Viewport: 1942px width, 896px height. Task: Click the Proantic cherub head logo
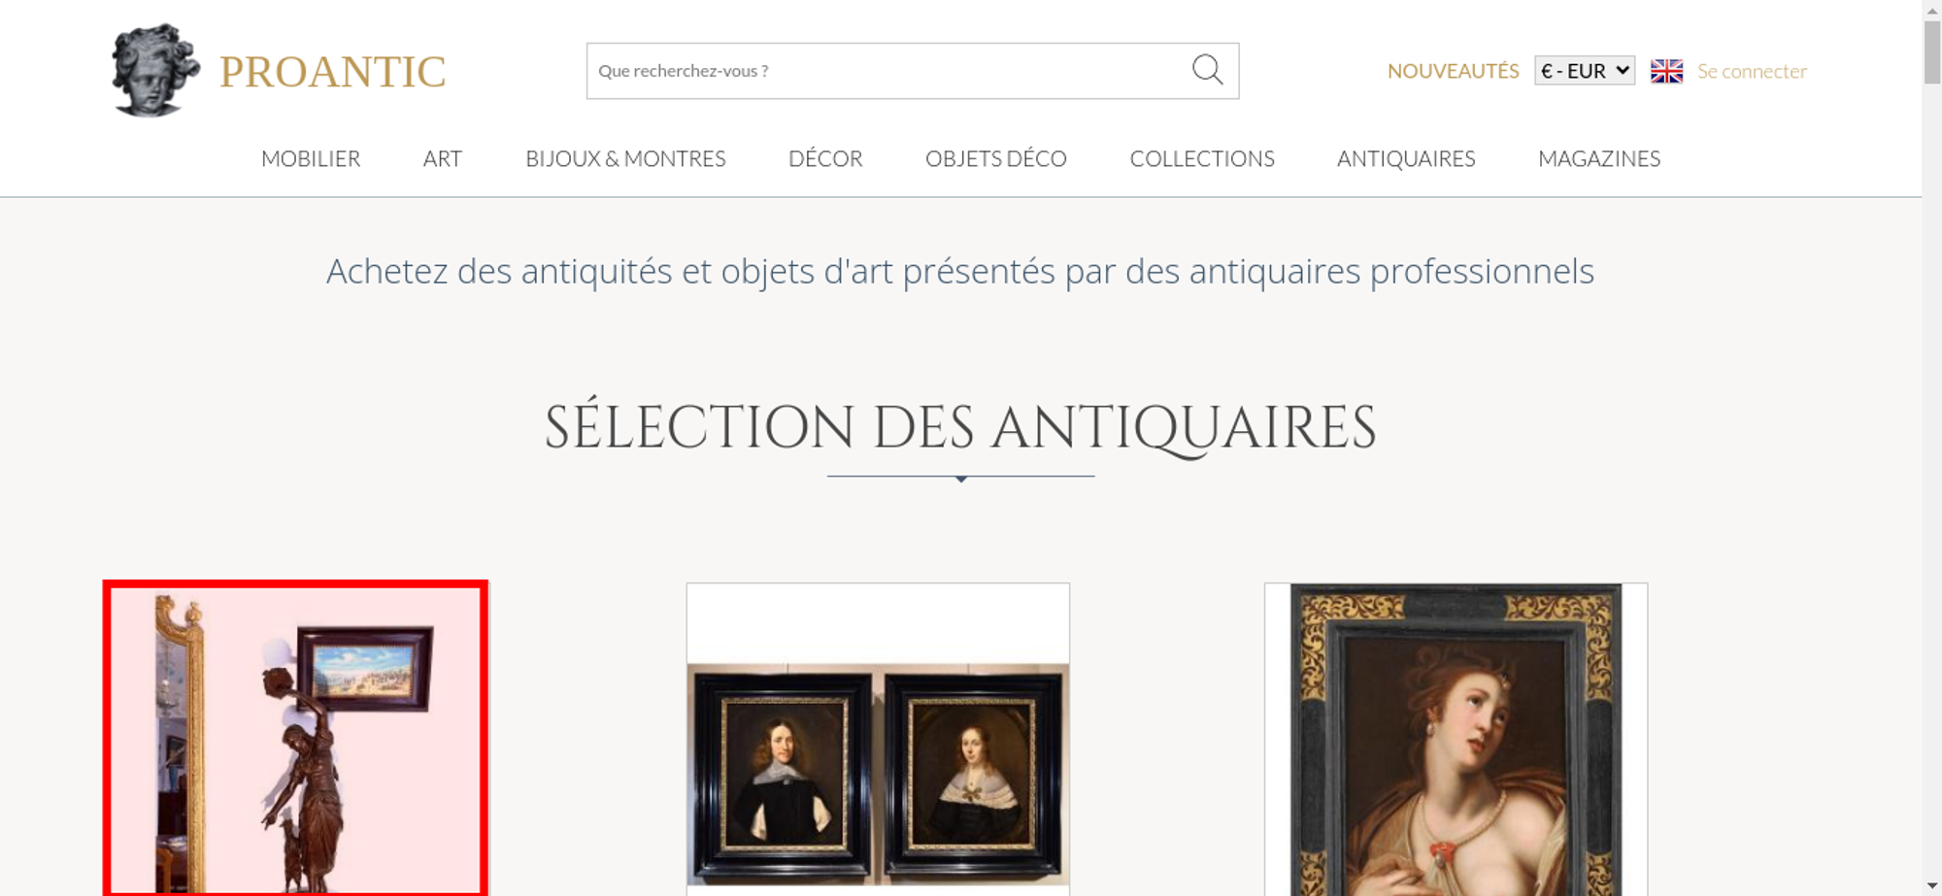click(x=155, y=70)
